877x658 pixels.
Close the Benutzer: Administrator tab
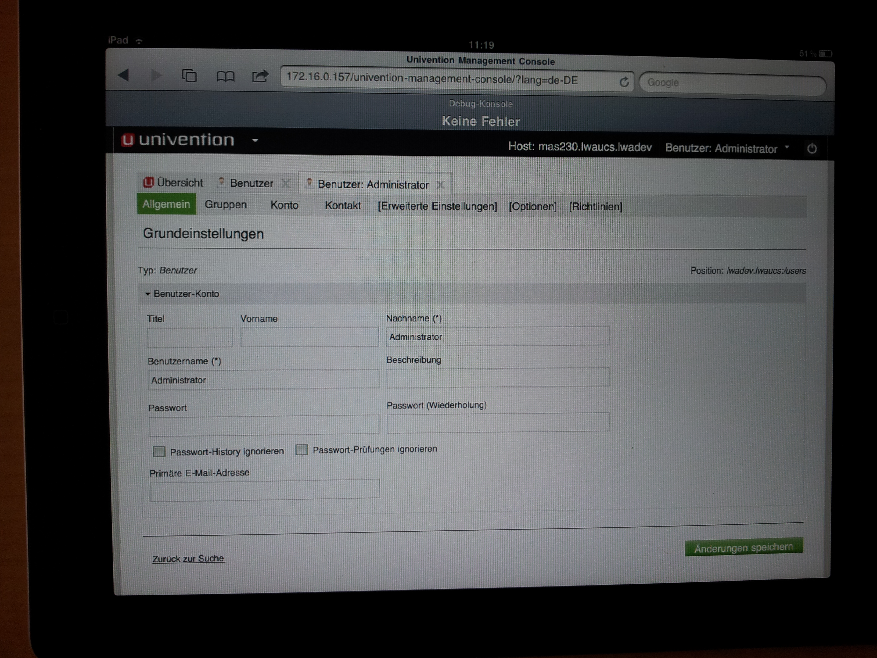coord(440,185)
